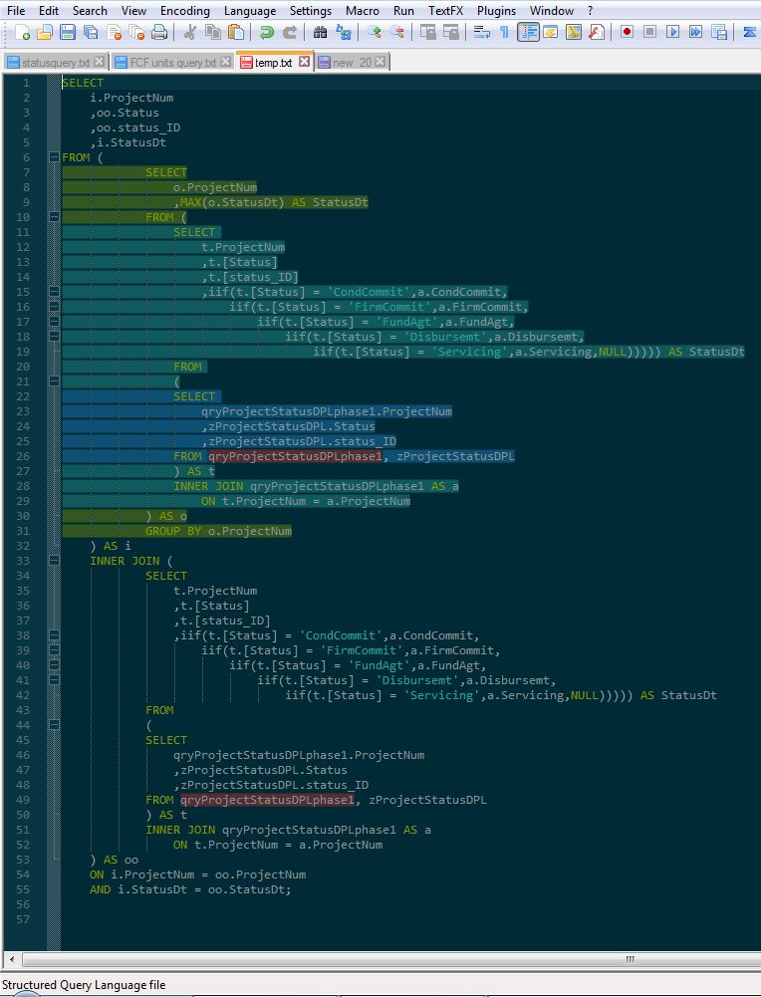Screen dimensions: 761x997
Task: Open the Encoding menu
Action: (185, 11)
